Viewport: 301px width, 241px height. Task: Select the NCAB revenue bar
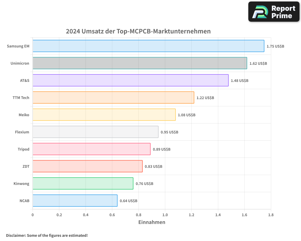tap(75, 200)
